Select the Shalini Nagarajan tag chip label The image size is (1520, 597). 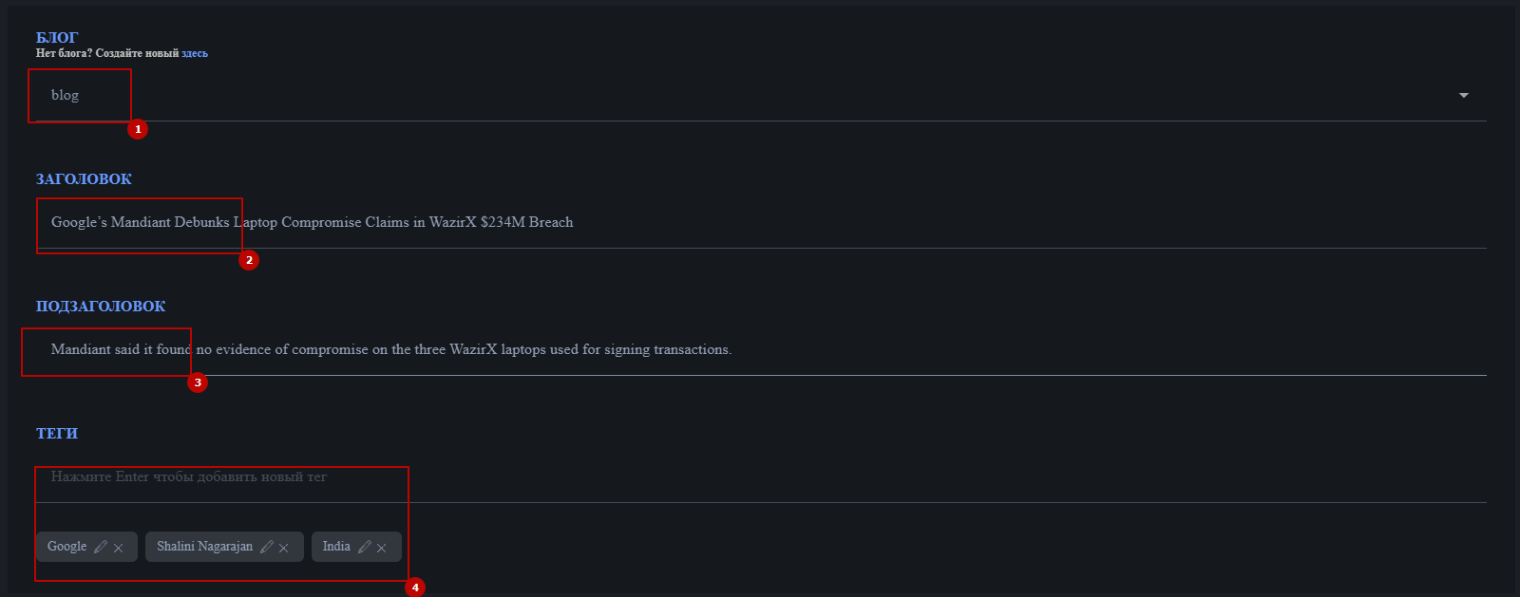(204, 547)
